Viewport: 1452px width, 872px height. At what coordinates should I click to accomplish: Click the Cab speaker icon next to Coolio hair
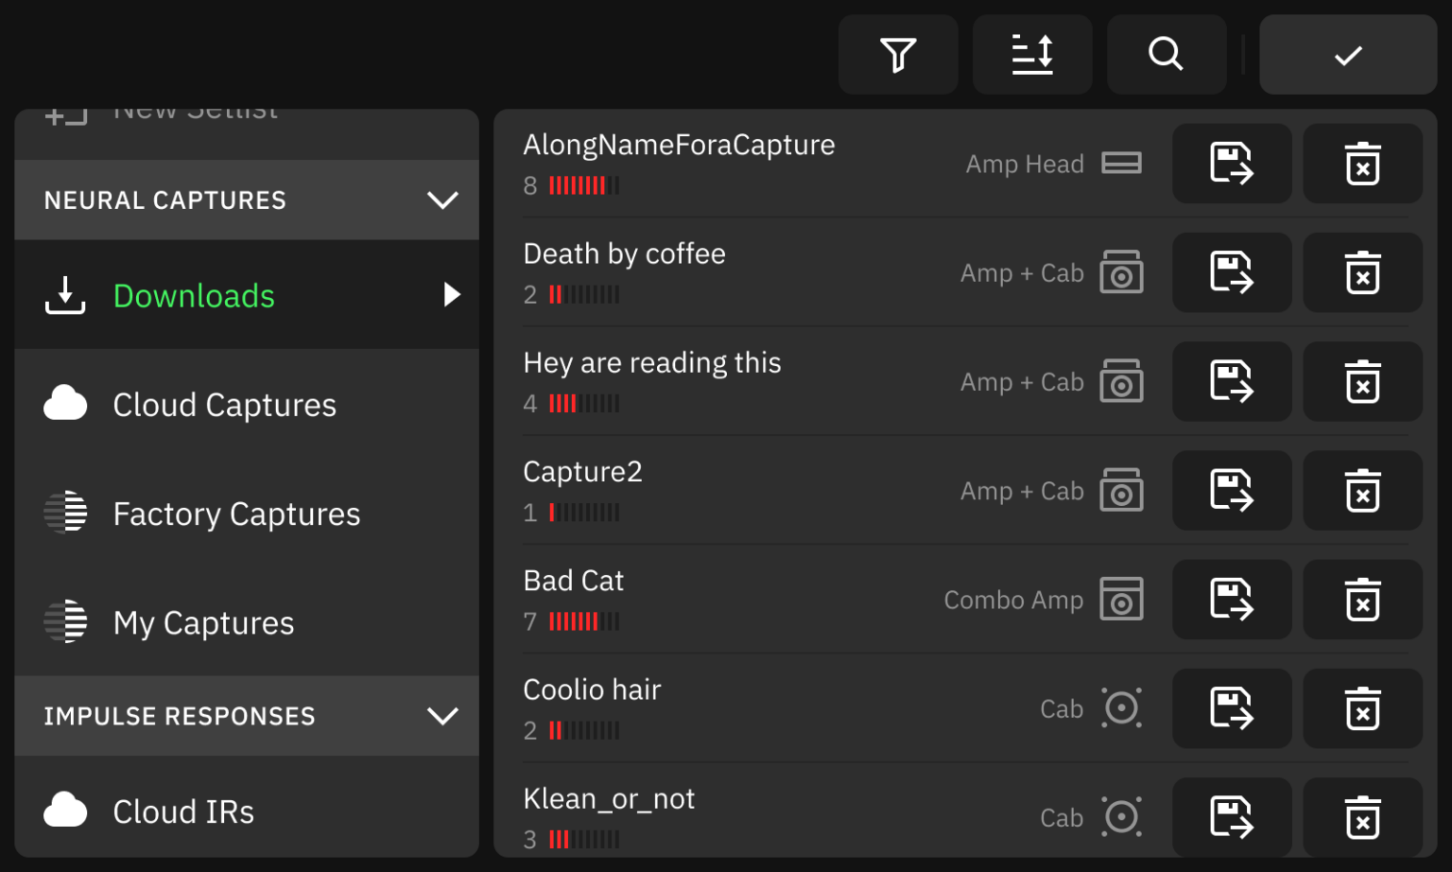click(1122, 707)
